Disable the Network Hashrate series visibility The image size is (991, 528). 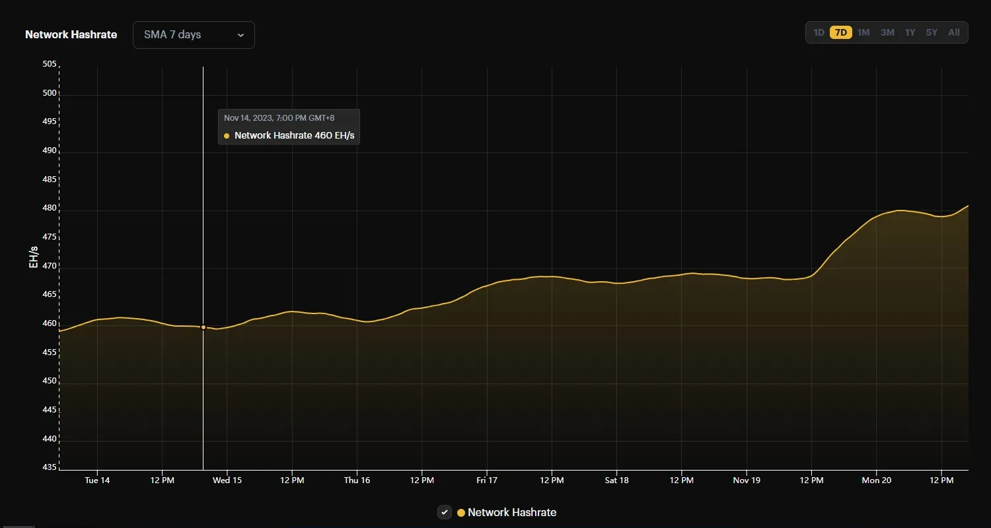[444, 512]
